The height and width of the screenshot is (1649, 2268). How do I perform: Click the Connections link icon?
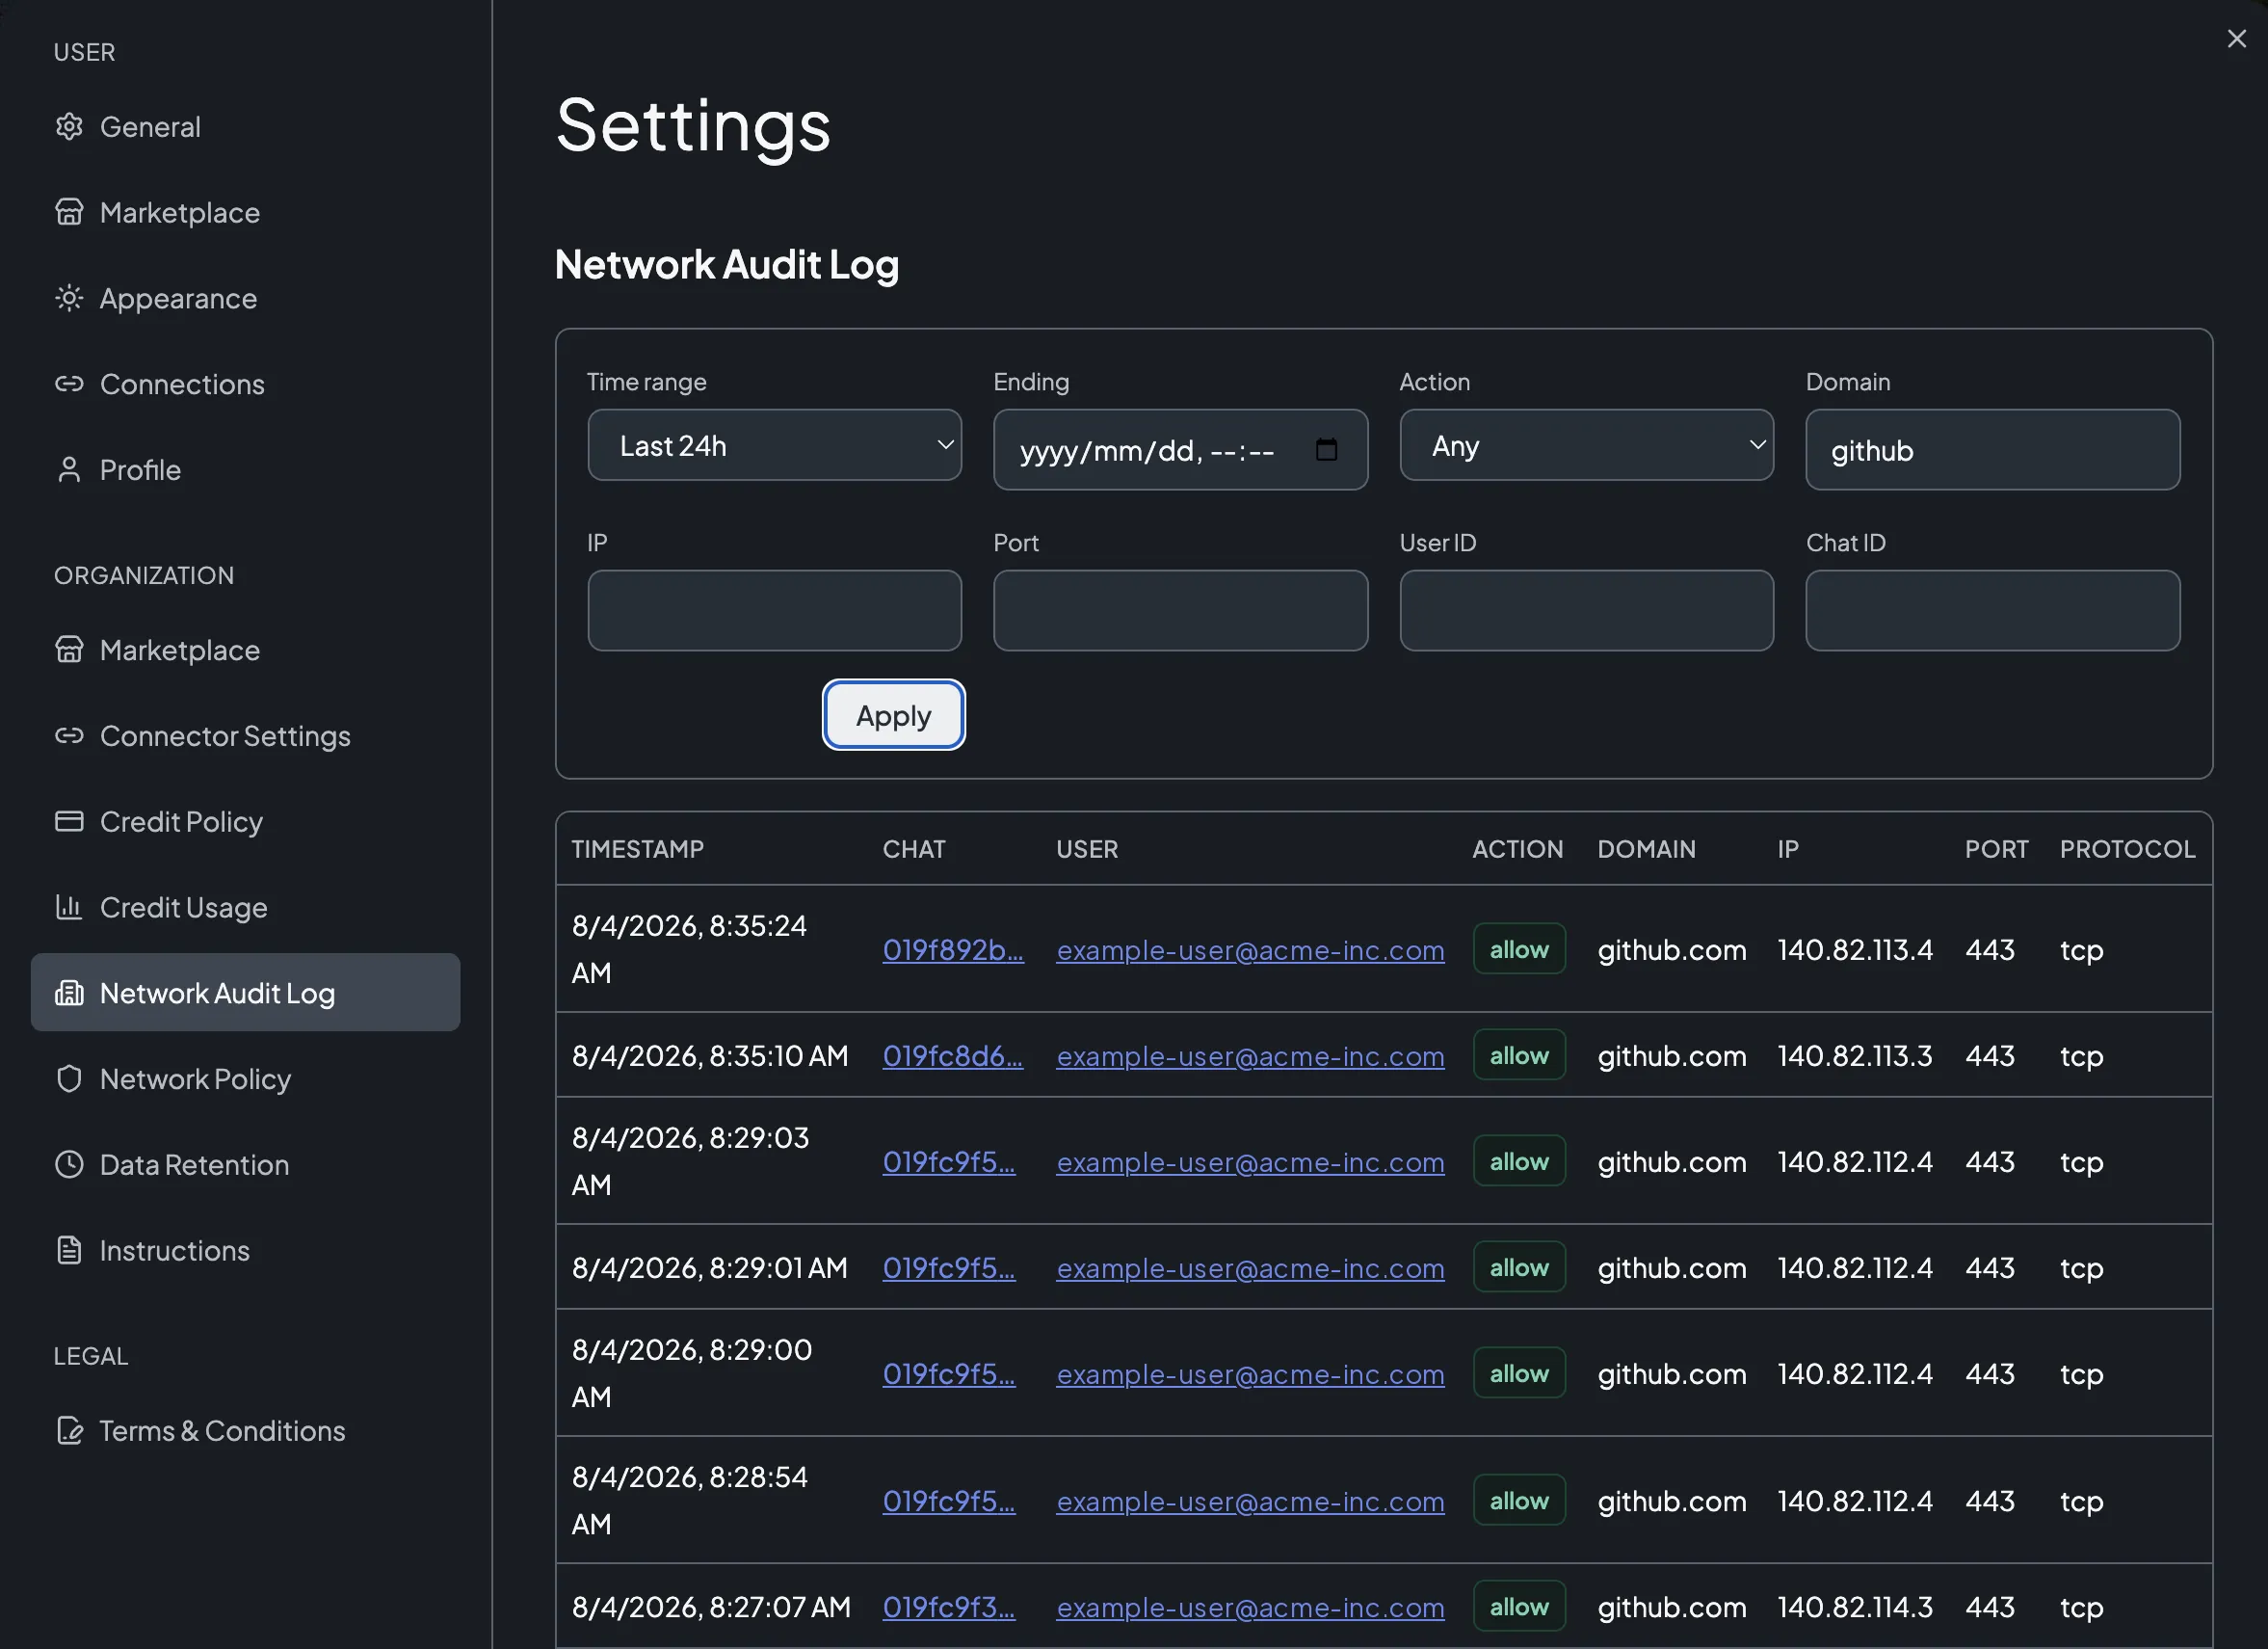(x=69, y=385)
